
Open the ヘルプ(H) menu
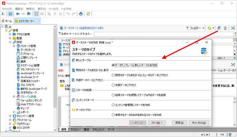tap(66, 9)
